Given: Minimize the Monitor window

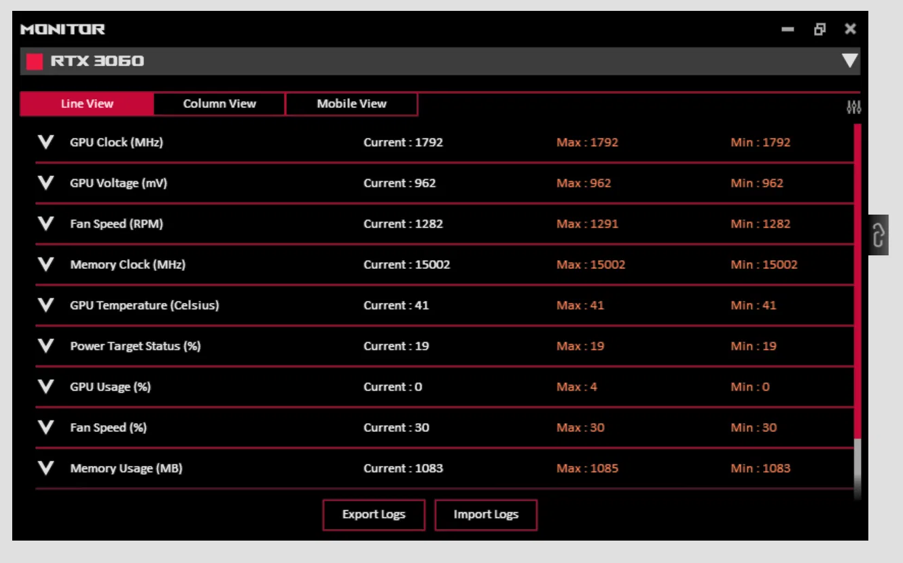Looking at the screenshot, I should pos(788,29).
